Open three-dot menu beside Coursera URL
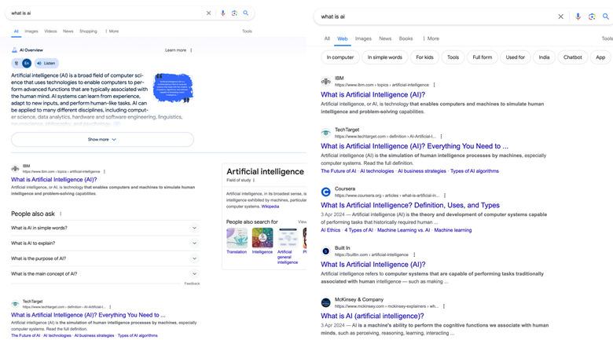The image size is (613, 344). pos(445,196)
